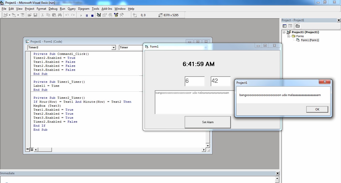Save the project using the Save icon
This screenshot has height=183, width=341.
click(x=36, y=15)
